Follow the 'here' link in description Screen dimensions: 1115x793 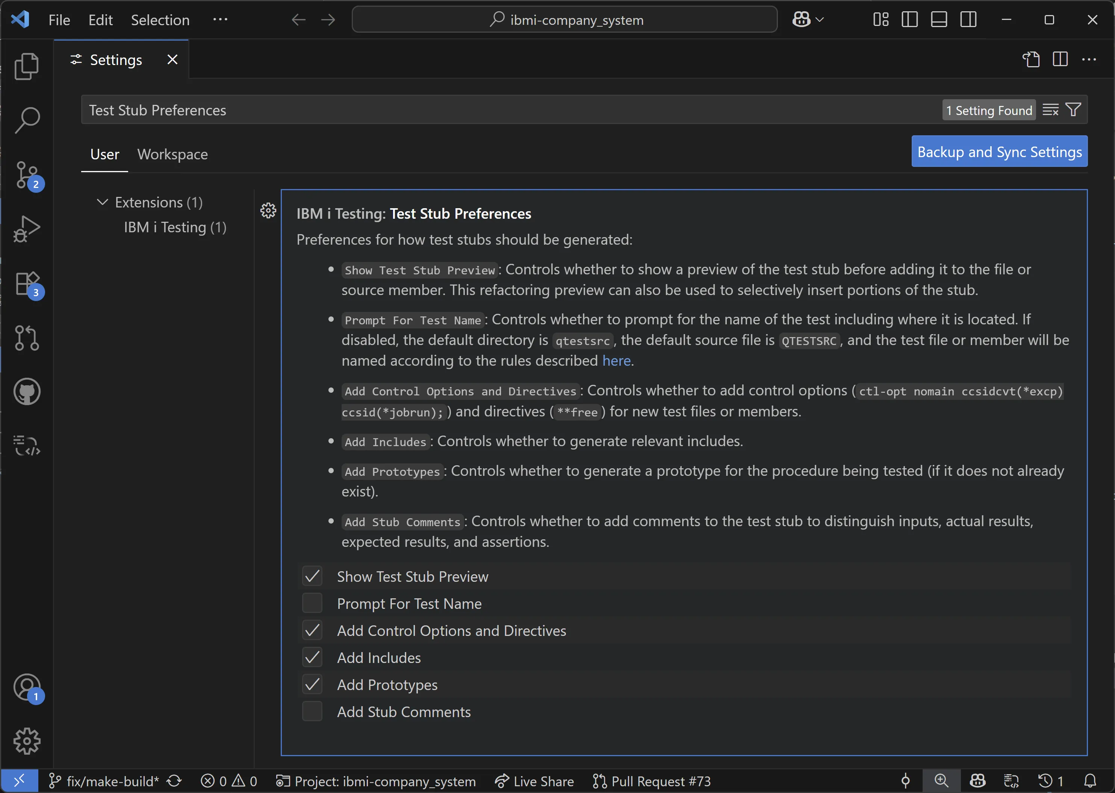click(616, 360)
